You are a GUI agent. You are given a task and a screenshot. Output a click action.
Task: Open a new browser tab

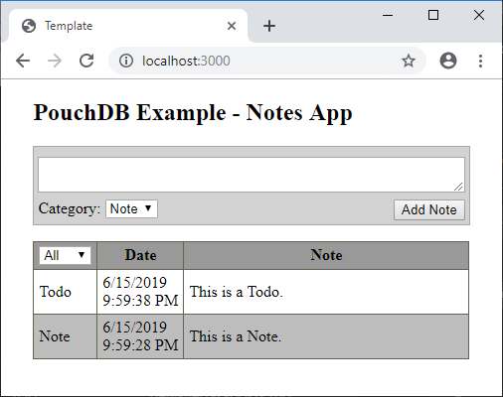[269, 26]
